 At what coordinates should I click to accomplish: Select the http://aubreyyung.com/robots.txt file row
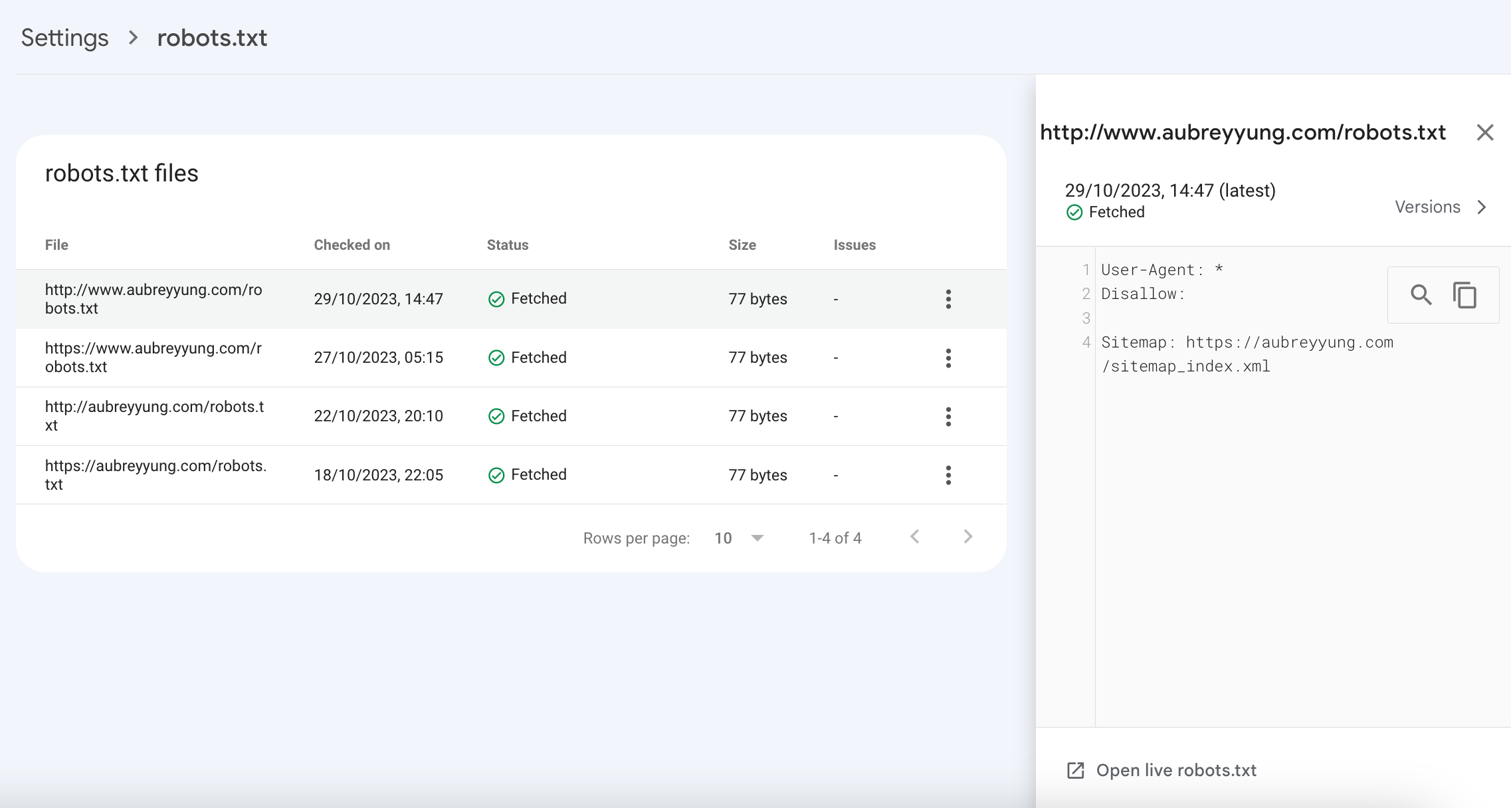click(154, 416)
